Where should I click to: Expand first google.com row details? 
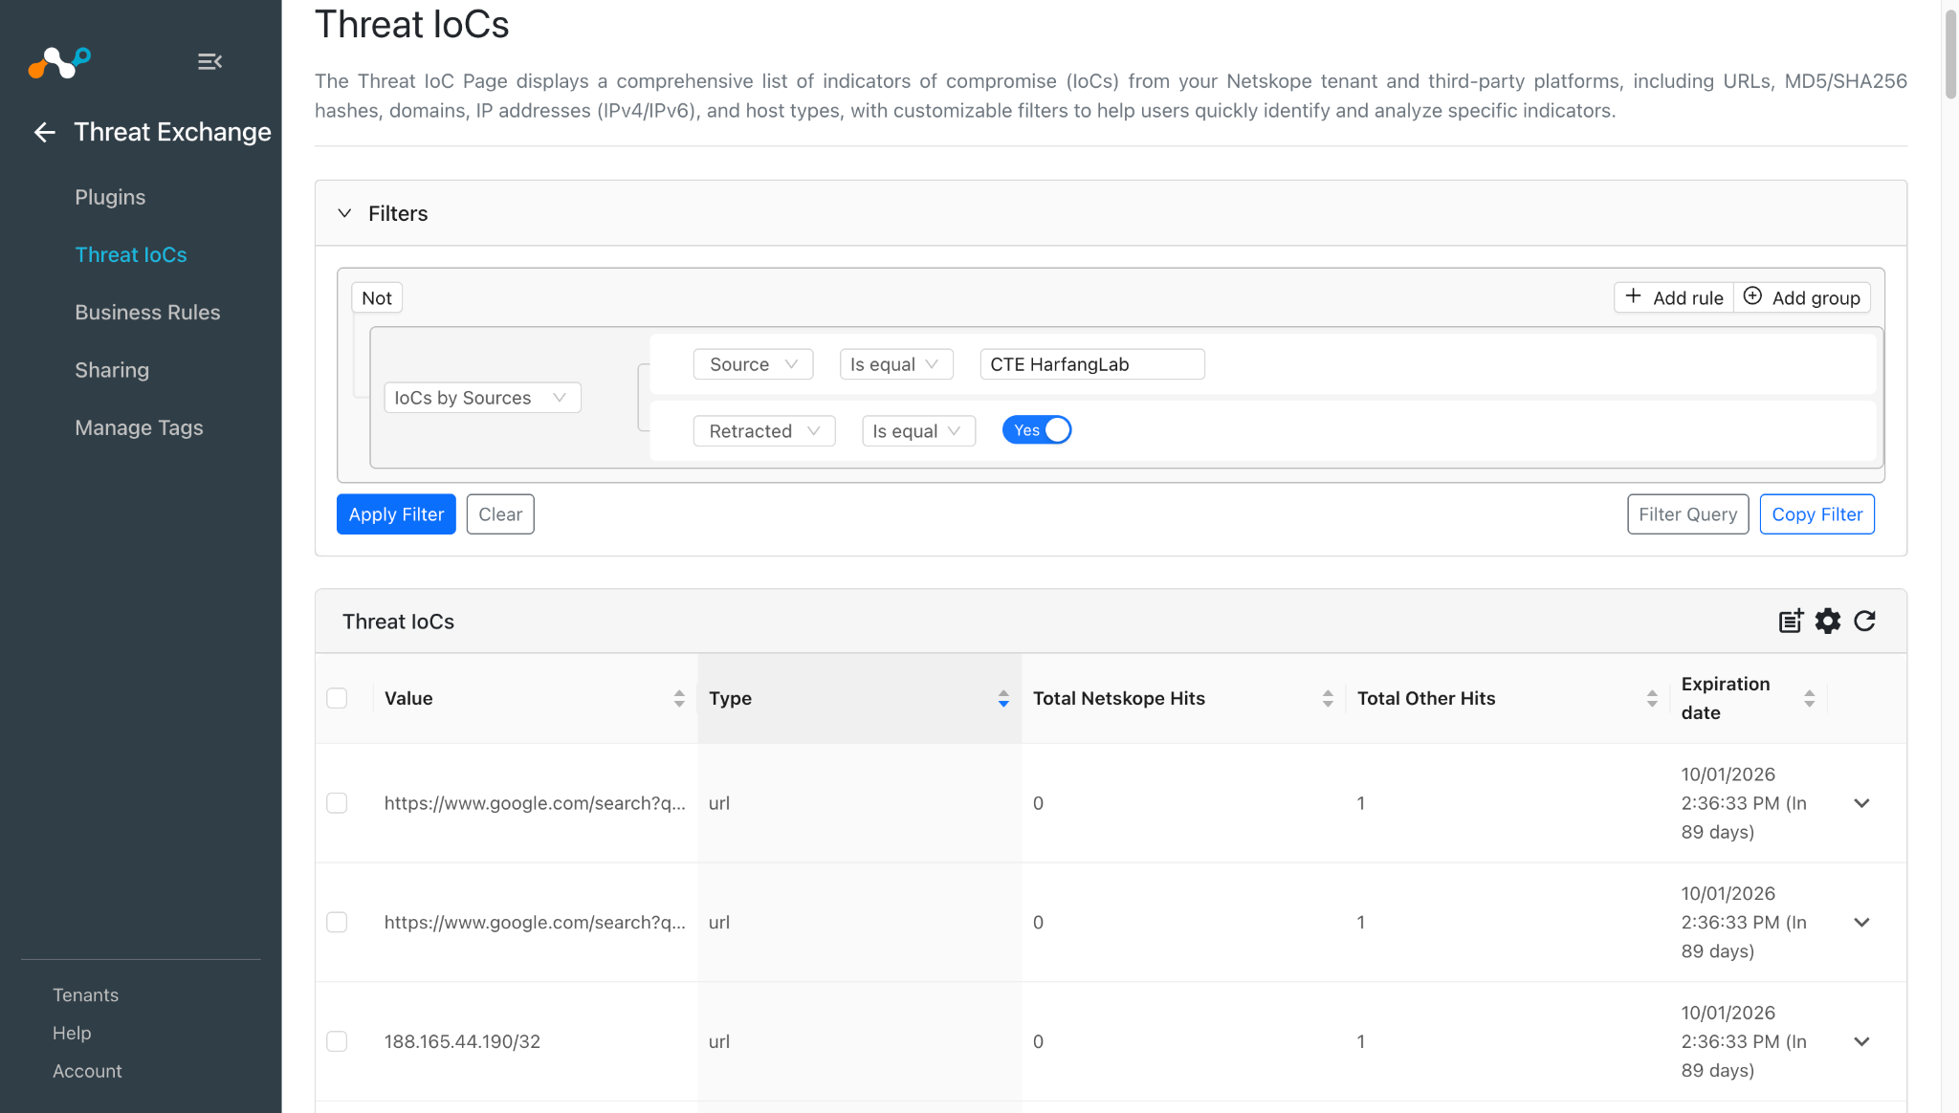point(1861,803)
